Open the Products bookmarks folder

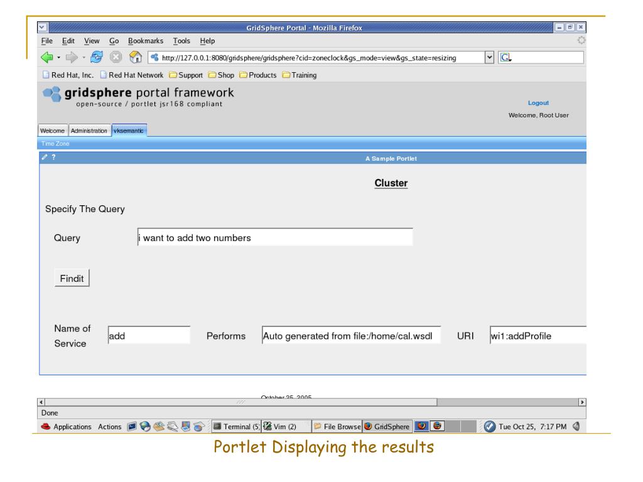[x=258, y=75]
